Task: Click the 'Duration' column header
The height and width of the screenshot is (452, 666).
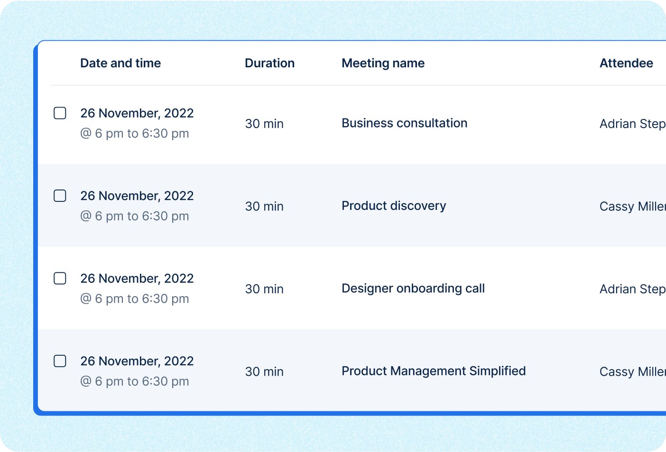Action: pyautogui.click(x=269, y=63)
